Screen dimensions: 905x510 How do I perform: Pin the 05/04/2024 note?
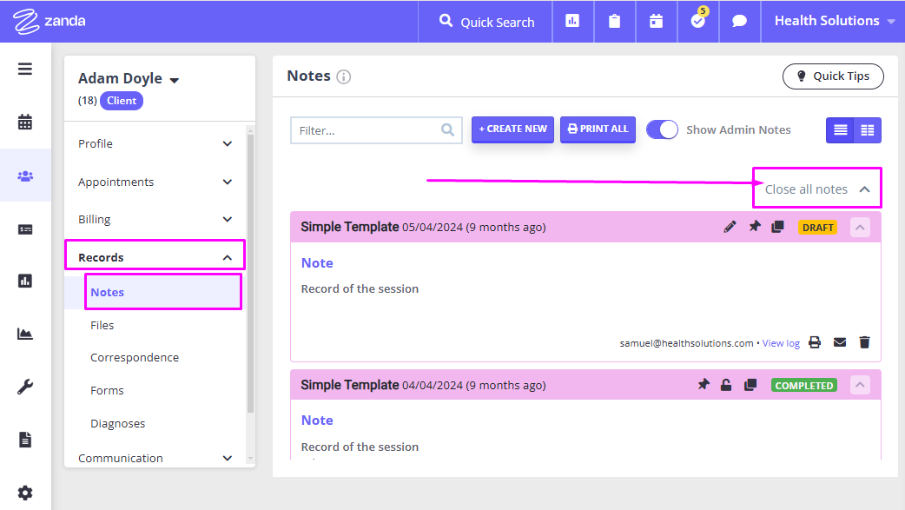click(x=754, y=227)
